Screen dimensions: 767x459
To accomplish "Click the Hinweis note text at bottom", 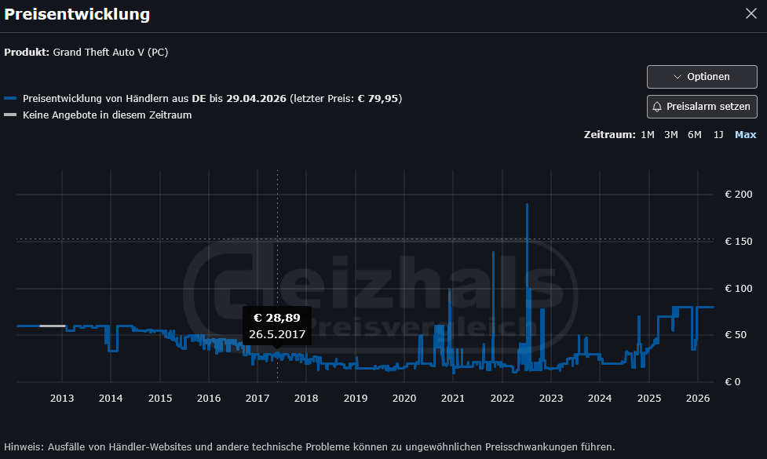I will click(x=309, y=446).
